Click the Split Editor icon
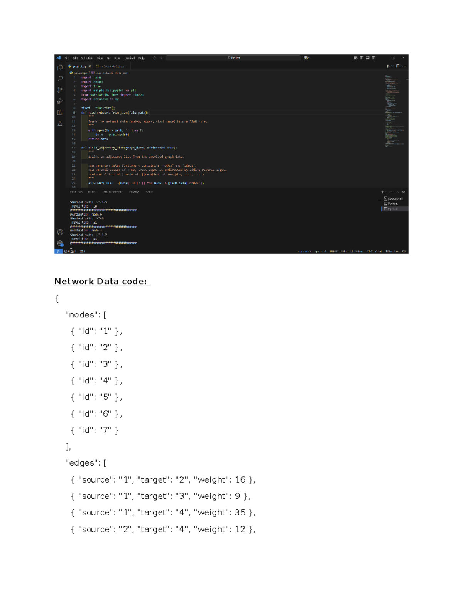Image resolution: width=463 pixels, height=599 pixels. click(398, 66)
